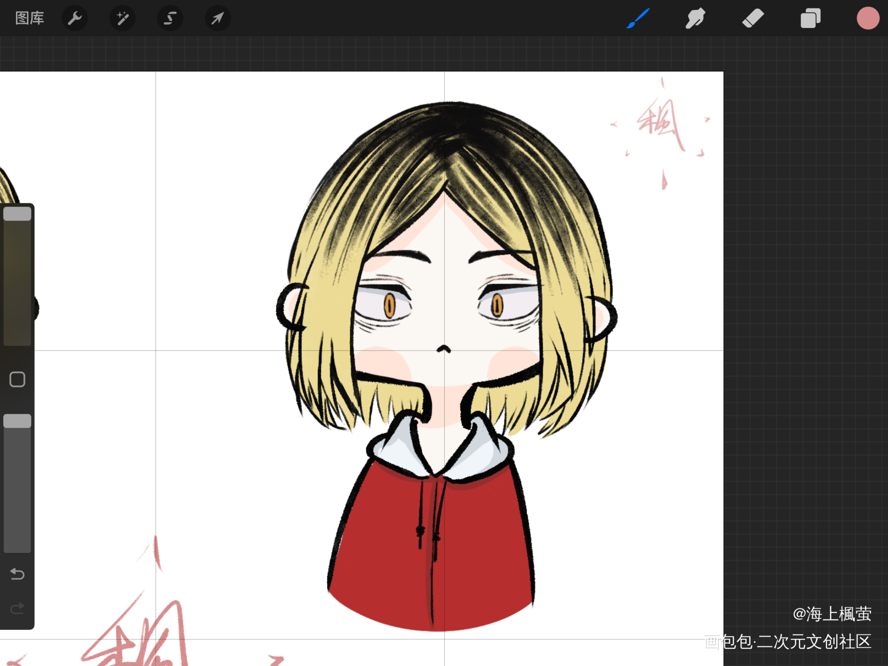Tap the square Modify eyedropper button
Image resolution: width=888 pixels, height=666 pixels.
(17, 379)
